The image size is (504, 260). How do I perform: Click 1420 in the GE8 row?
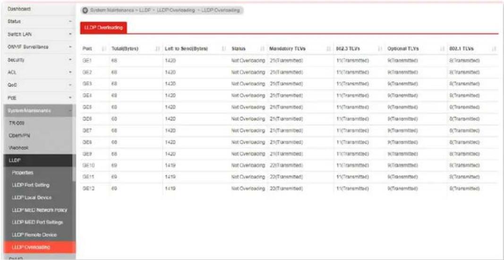170,142
